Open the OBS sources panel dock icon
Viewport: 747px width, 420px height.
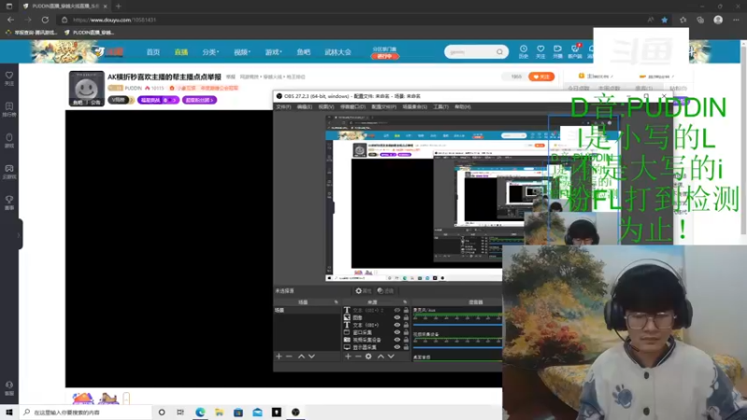(x=405, y=301)
